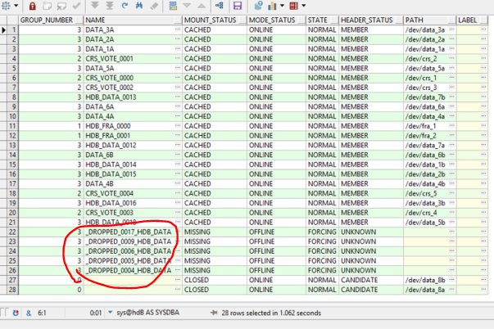Toggle the edit data lock icon
Image resolution: width=494 pixels, height=329 pixels.
pos(32,6)
